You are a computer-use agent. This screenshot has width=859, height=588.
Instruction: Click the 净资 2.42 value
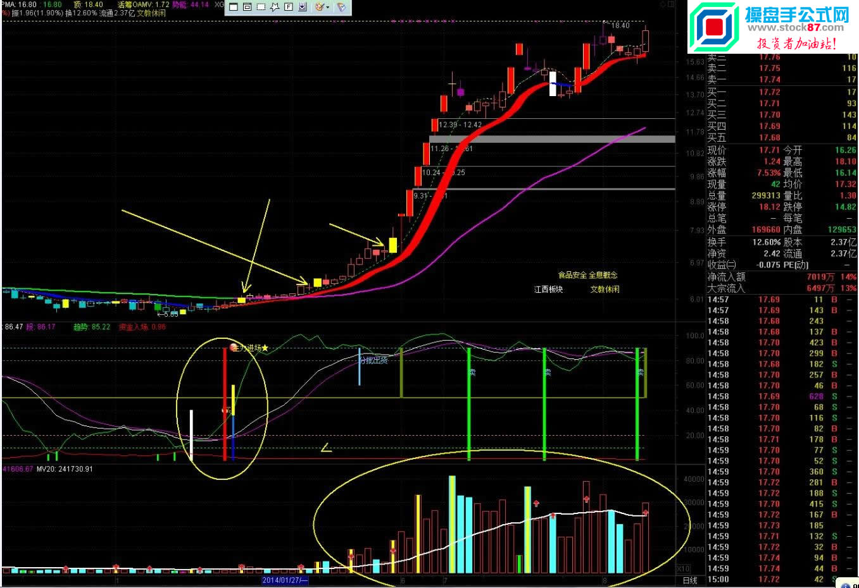coord(772,254)
